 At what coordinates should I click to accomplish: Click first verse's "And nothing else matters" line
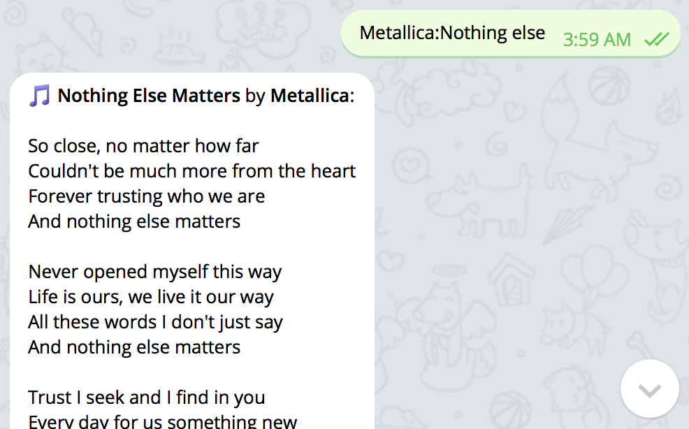(134, 221)
